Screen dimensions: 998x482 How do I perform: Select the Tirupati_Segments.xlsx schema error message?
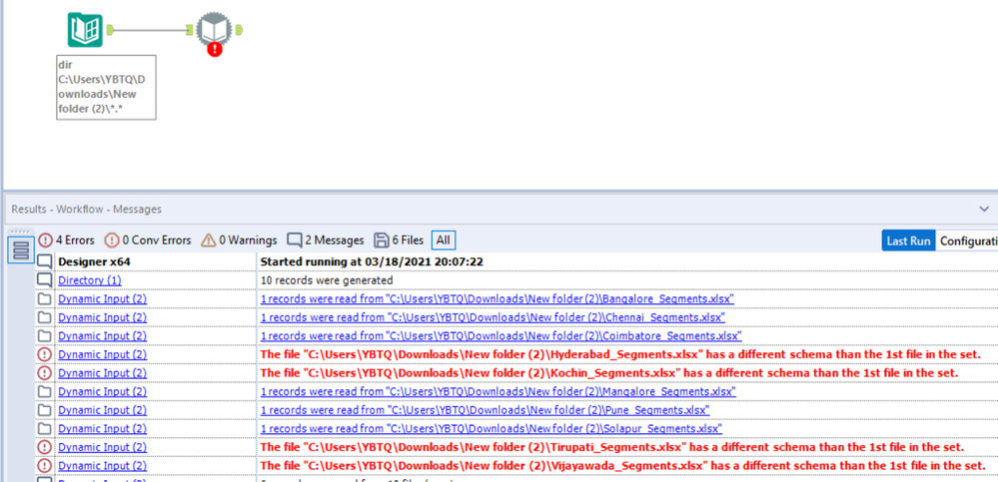(x=612, y=447)
